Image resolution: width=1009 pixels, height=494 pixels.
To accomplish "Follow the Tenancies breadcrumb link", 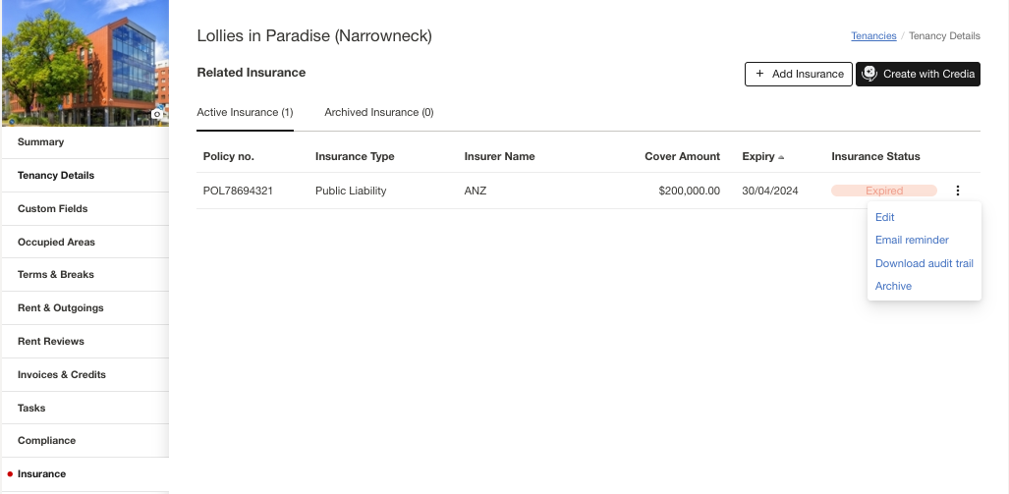I will (873, 36).
